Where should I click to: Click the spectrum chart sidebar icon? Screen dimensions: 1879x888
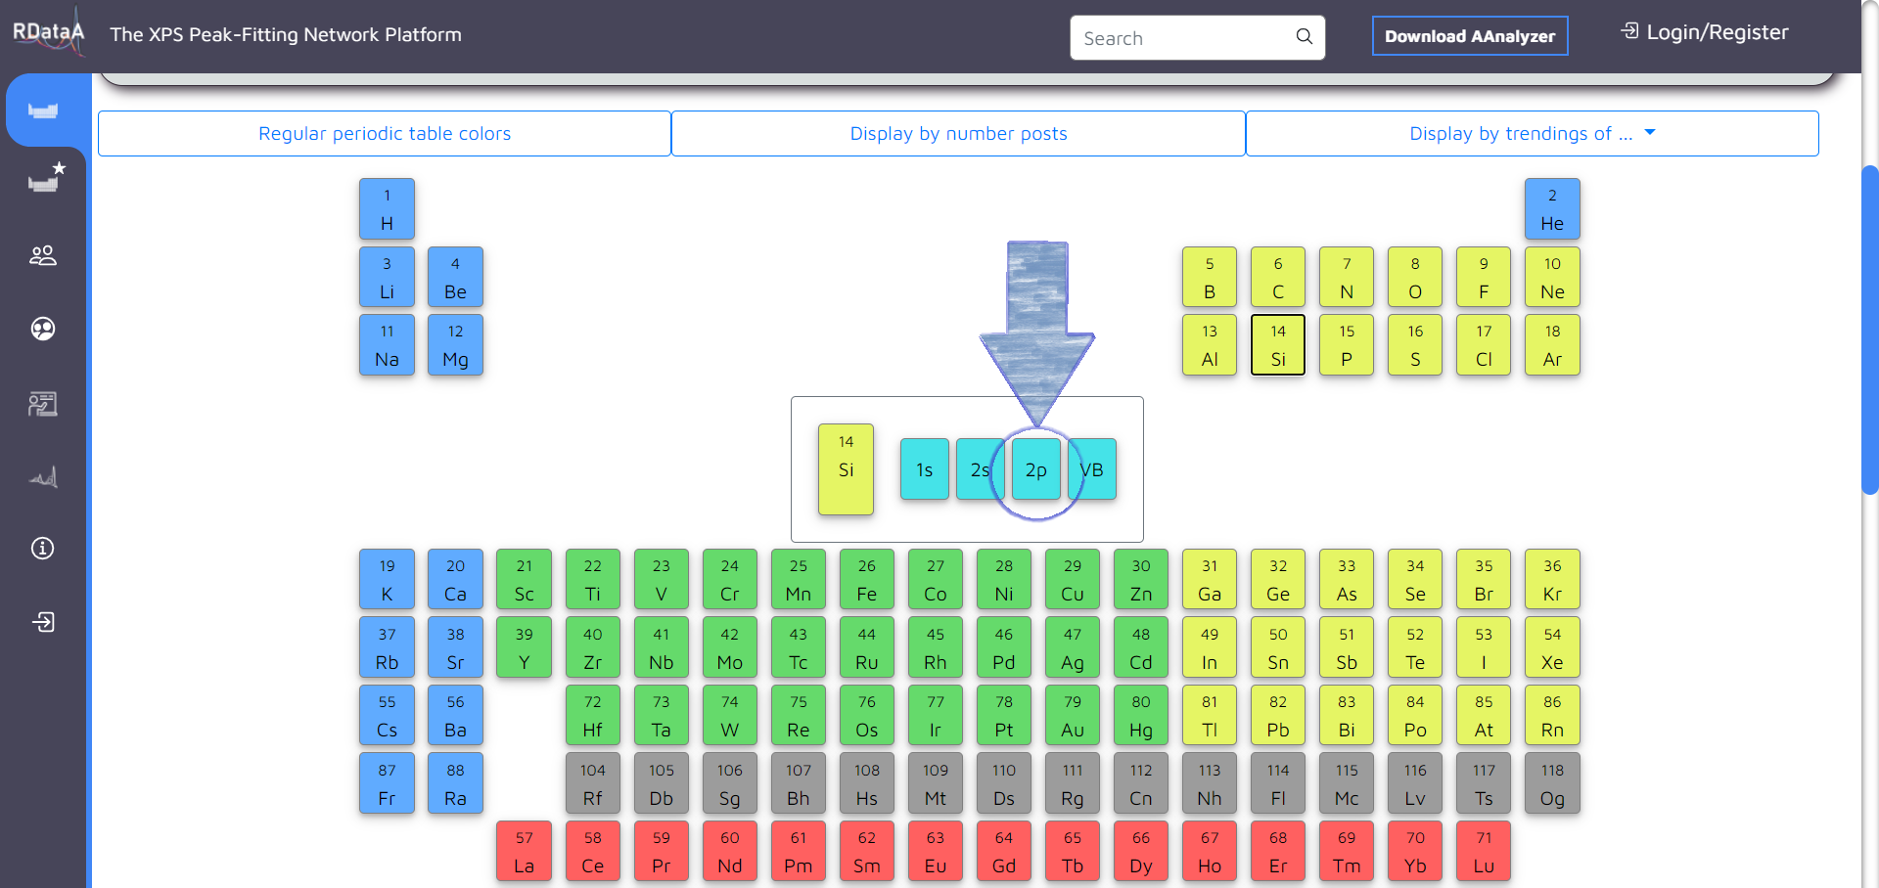pos(43,477)
